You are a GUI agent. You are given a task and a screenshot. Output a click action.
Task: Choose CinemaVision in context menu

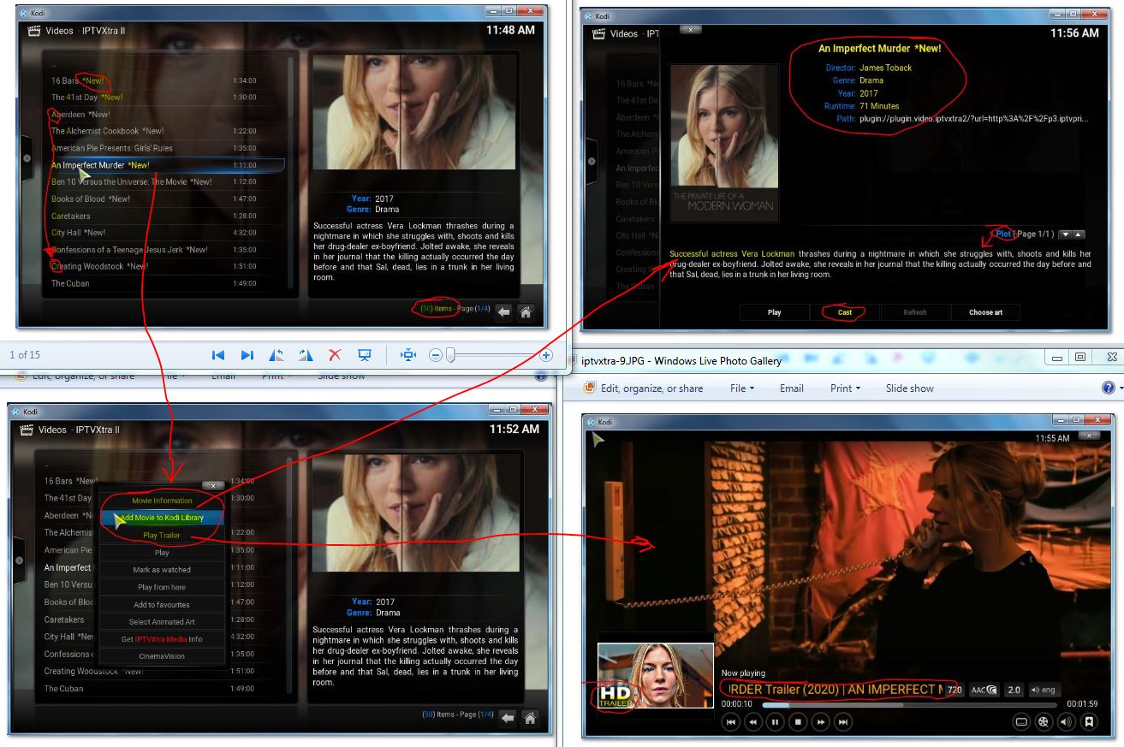point(162,656)
